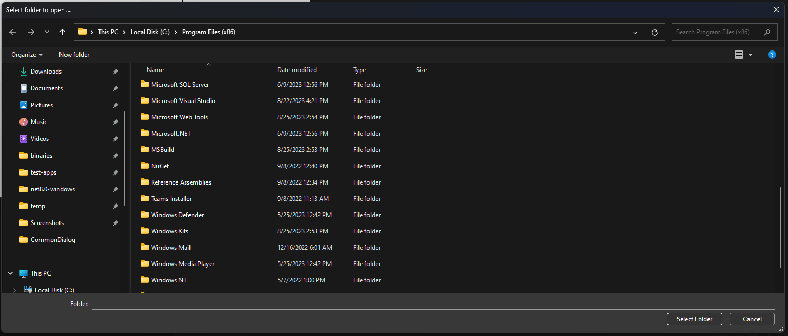Select the Windows Mail folder
Image resolution: width=788 pixels, height=336 pixels.
[171, 248]
